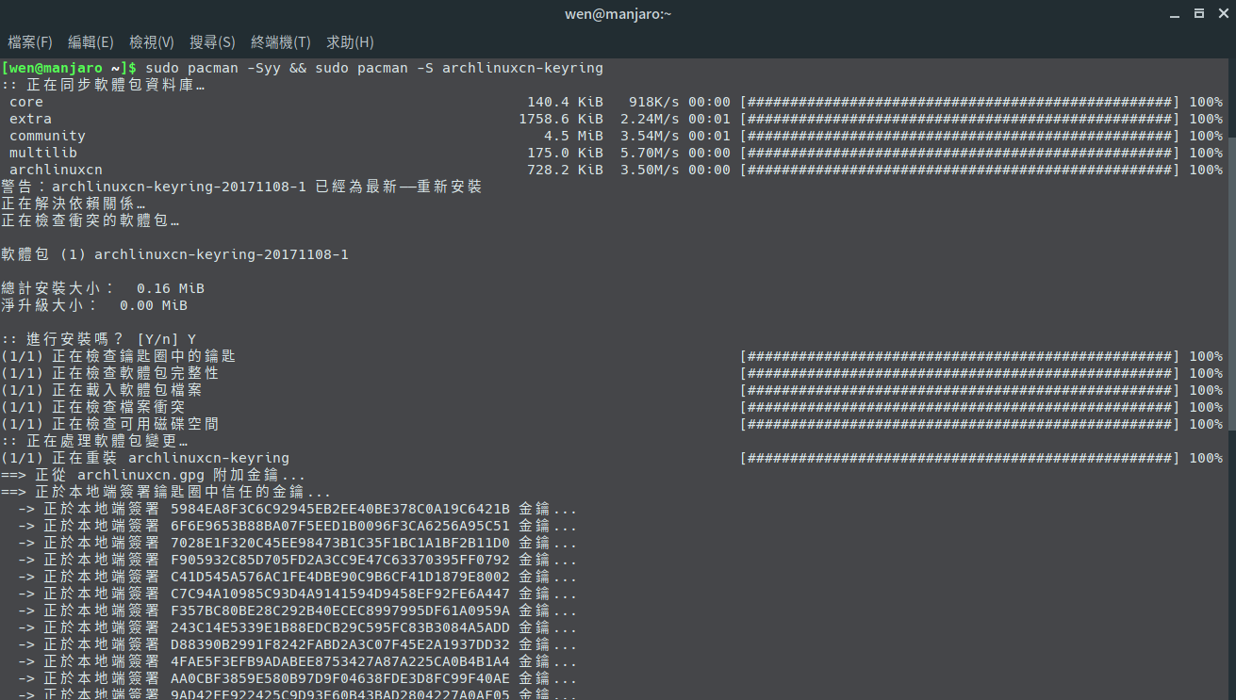Select the extra repository name

pyautogui.click(x=30, y=119)
